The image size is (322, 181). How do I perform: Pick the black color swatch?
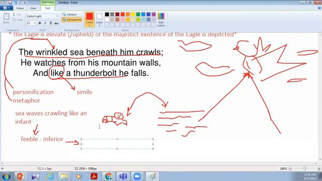coord(107,15)
